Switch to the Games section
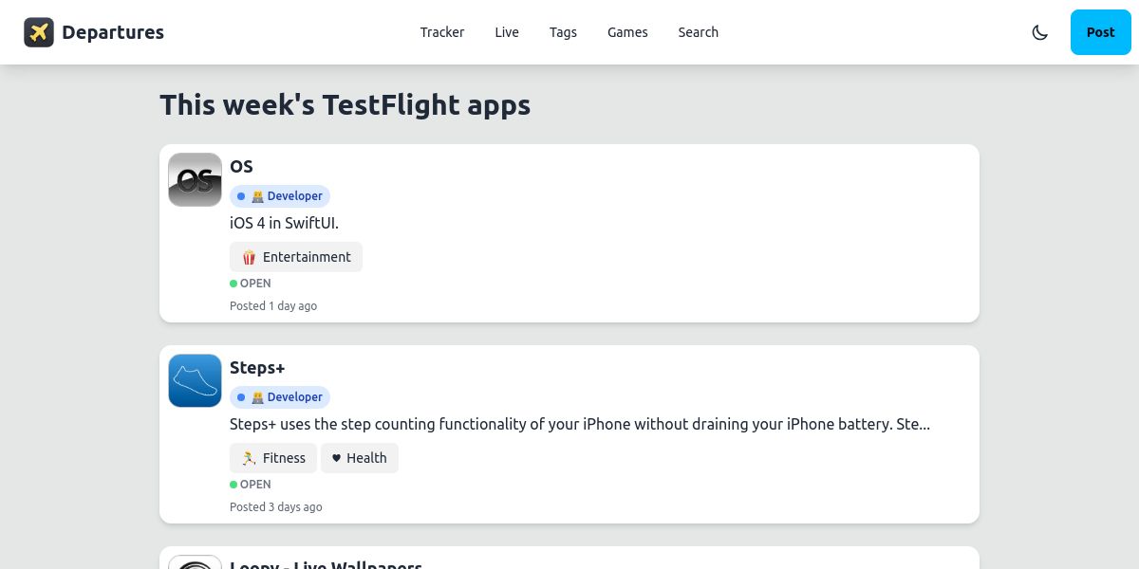Image resolution: width=1139 pixels, height=569 pixels. coord(627,32)
